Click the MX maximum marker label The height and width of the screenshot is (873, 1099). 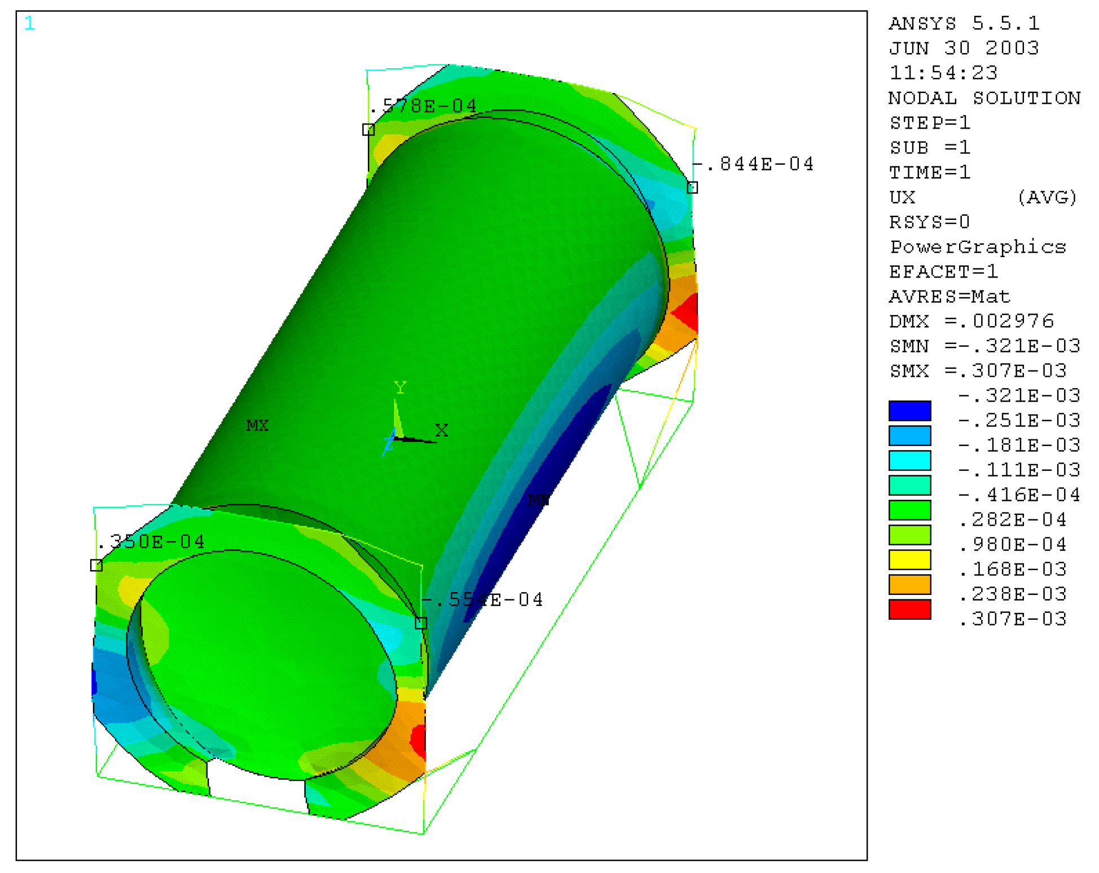pos(257,425)
